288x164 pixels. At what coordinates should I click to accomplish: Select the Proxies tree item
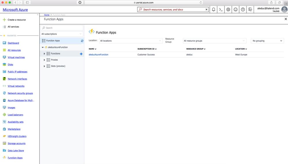54,60
